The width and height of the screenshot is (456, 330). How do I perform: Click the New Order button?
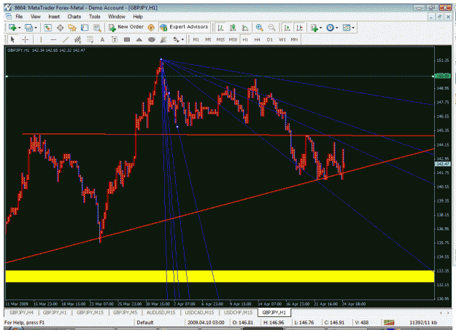[x=126, y=27]
